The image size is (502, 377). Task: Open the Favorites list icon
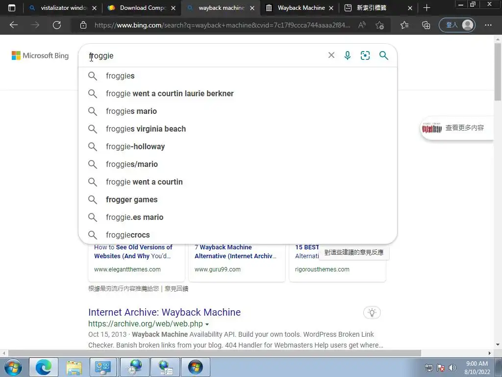[x=404, y=25]
